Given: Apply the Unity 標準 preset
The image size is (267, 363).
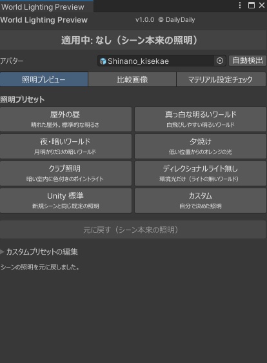Looking at the screenshot, I should [66, 201].
